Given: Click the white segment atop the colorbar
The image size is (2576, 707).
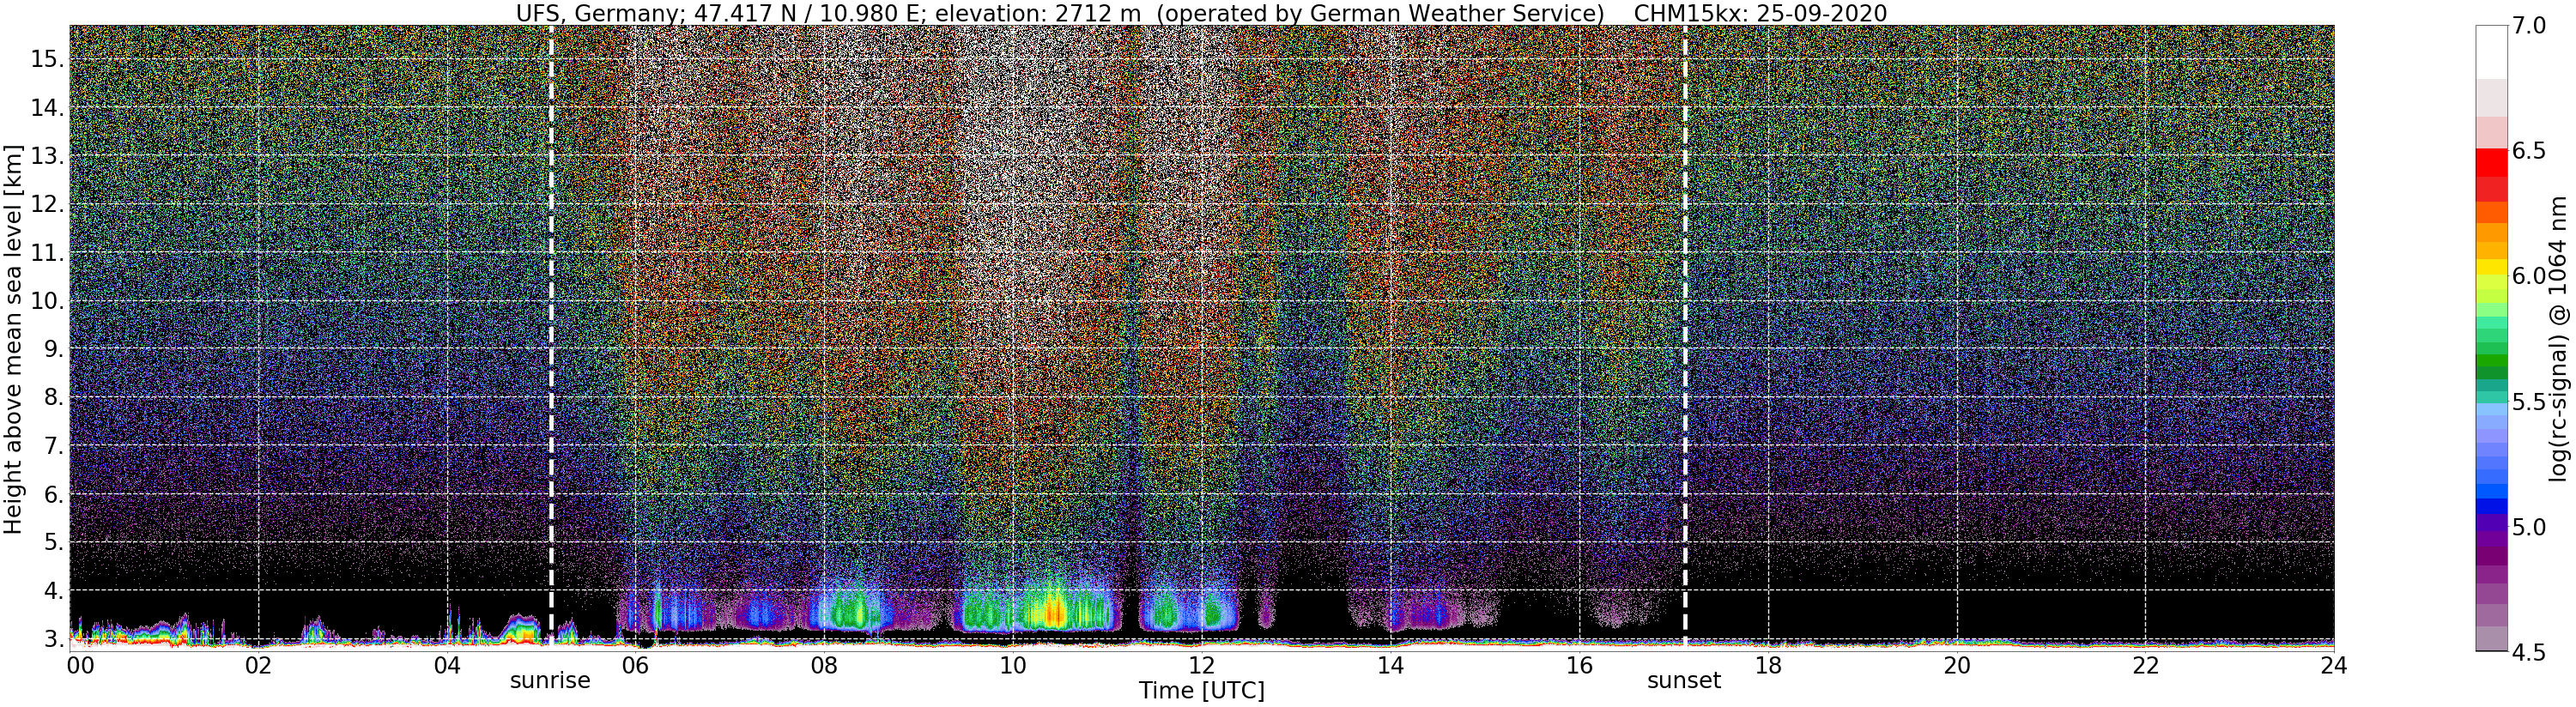Looking at the screenshot, I should click(2491, 52).
